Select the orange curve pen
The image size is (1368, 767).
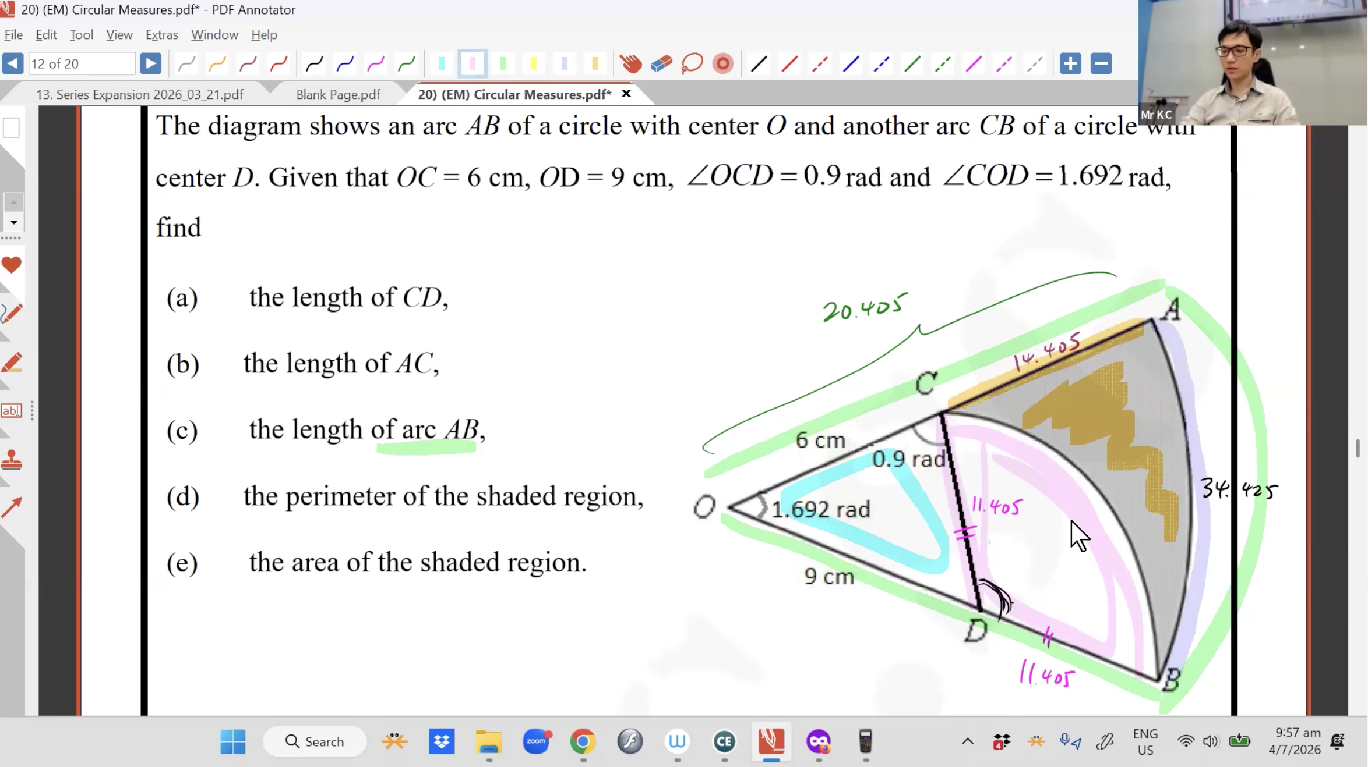(x=217, y=63)
